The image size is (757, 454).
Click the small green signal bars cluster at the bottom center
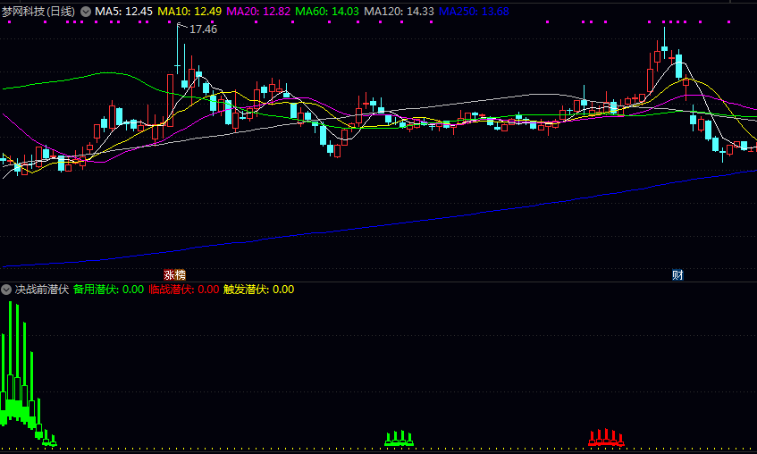pos(400,439)
